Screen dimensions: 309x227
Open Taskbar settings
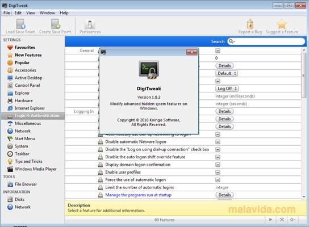(x=22, y=154)
